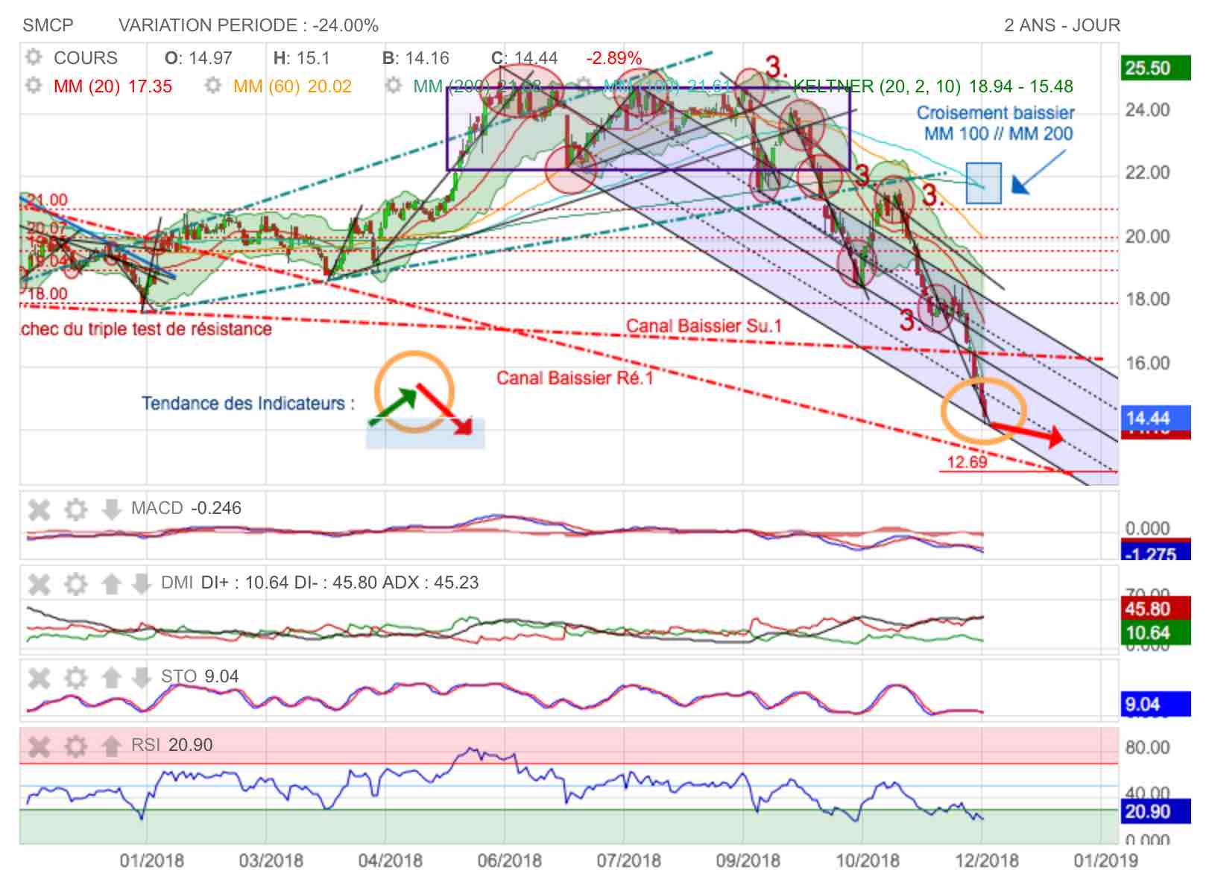Click the 2 ANS - JOUR period label
Viewport: 1209px width, 879px height.
click(1062, 25)
